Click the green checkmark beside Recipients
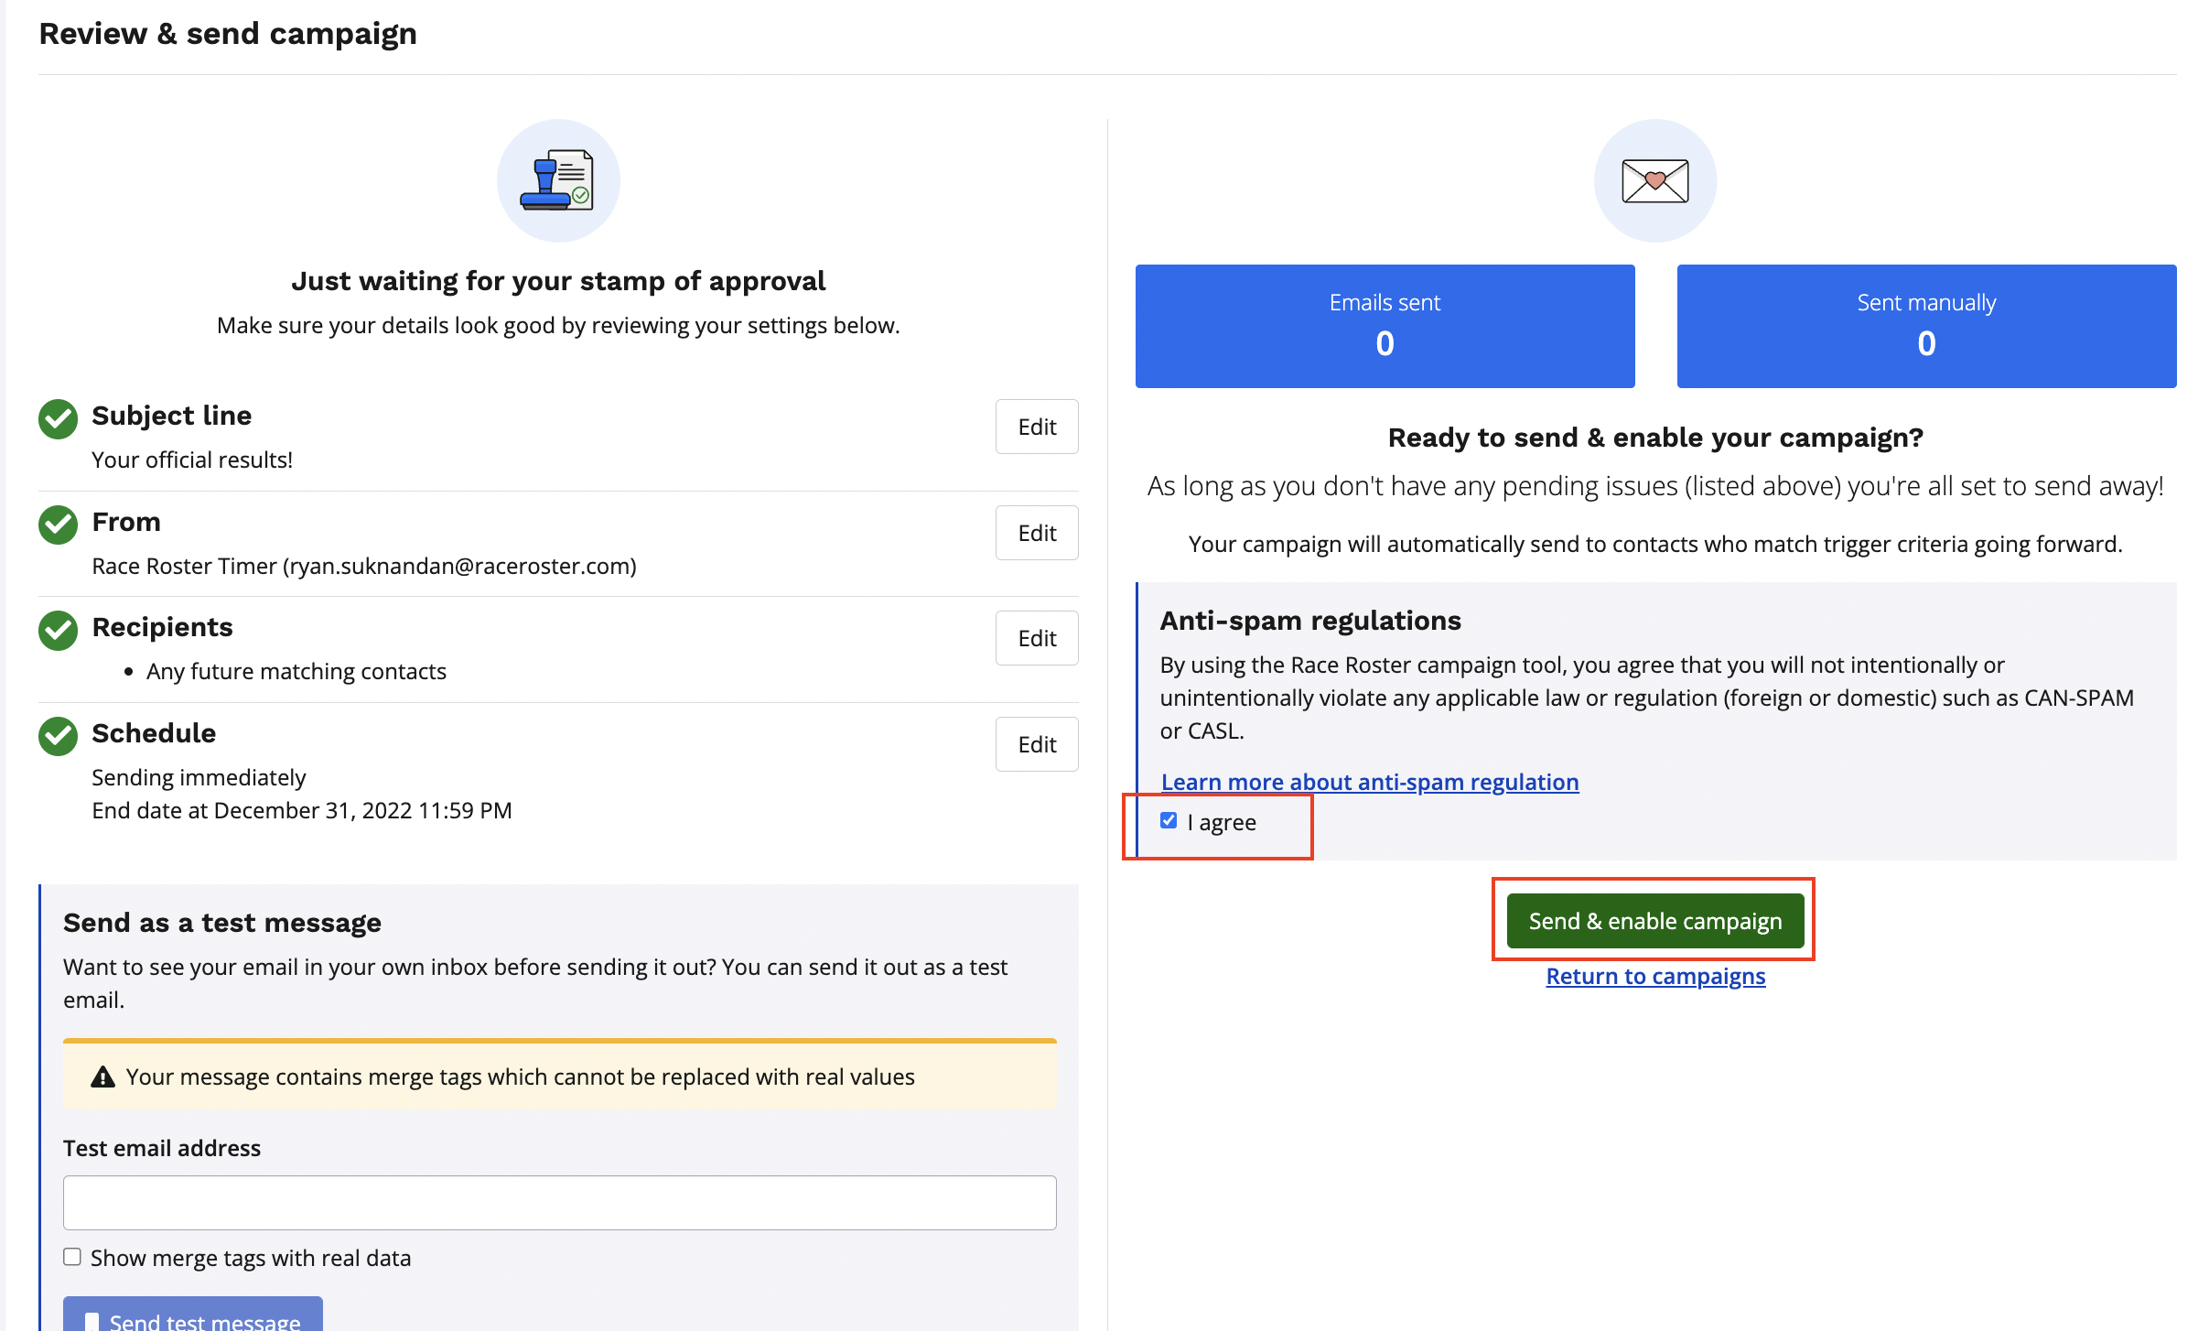Screen dimensions: 2209x1331 click(58, 631)
